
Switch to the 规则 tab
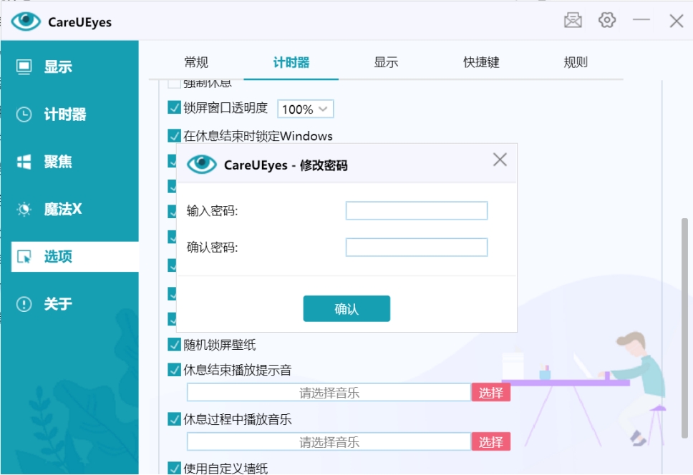(576, 62)
